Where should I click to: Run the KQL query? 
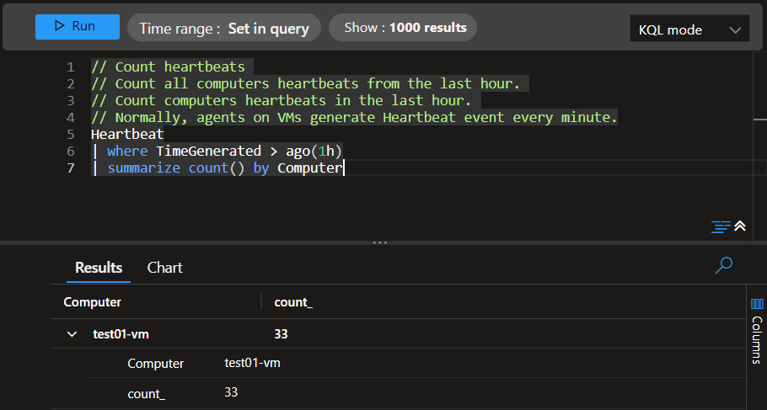[78, 26]
